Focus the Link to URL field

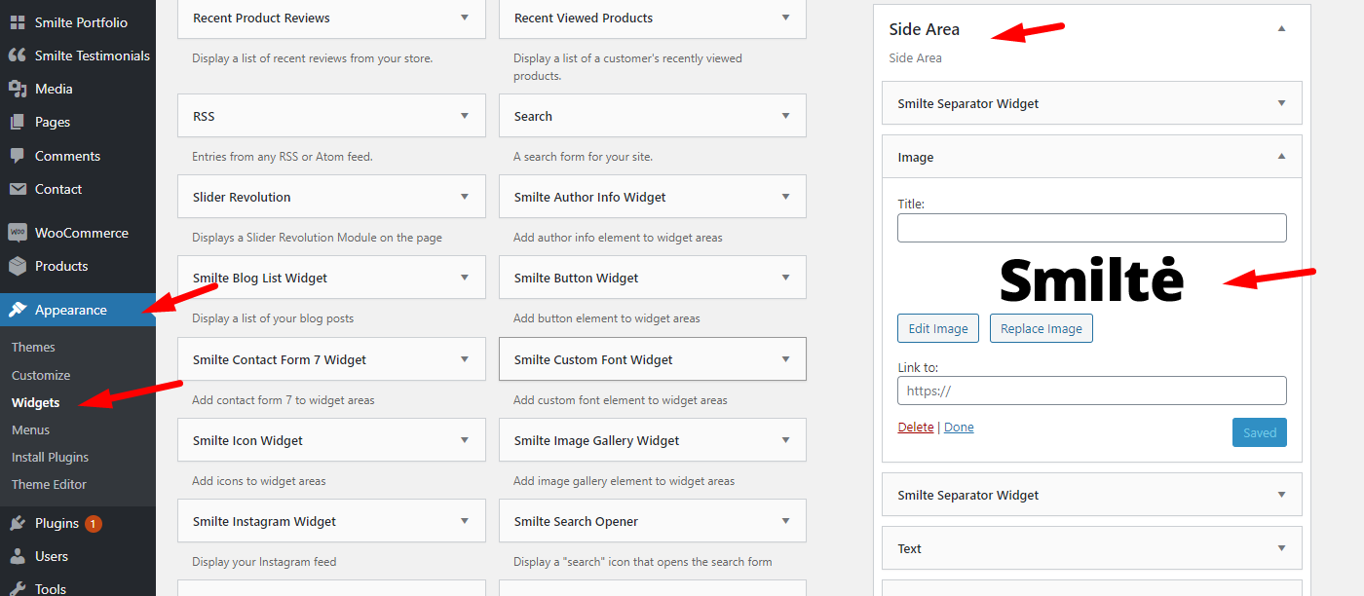[x=1092, y=391]
